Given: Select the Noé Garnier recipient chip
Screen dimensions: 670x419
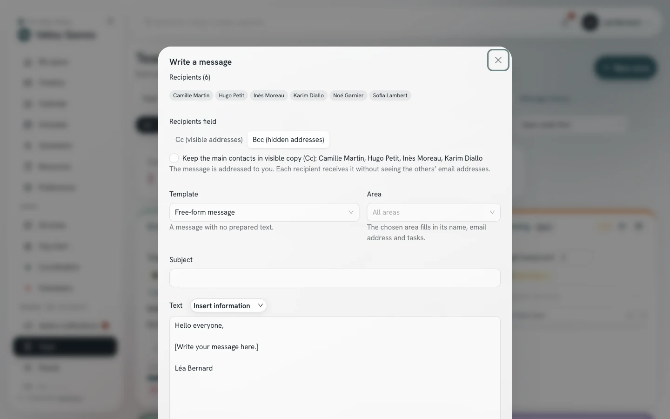Looking at the screenshot, I should (348, 95).
